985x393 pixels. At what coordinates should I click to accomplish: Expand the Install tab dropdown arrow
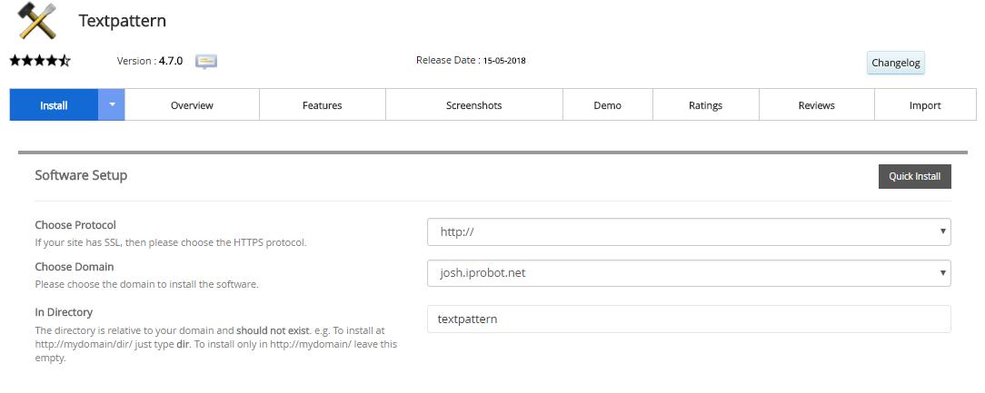click(x=112, y=104)
